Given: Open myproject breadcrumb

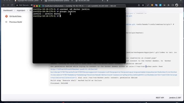Looking at the screenshot, I should coord(21,10).
